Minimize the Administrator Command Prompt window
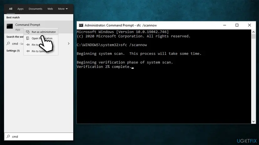This screenshot has height=145, width=259. 225,25
